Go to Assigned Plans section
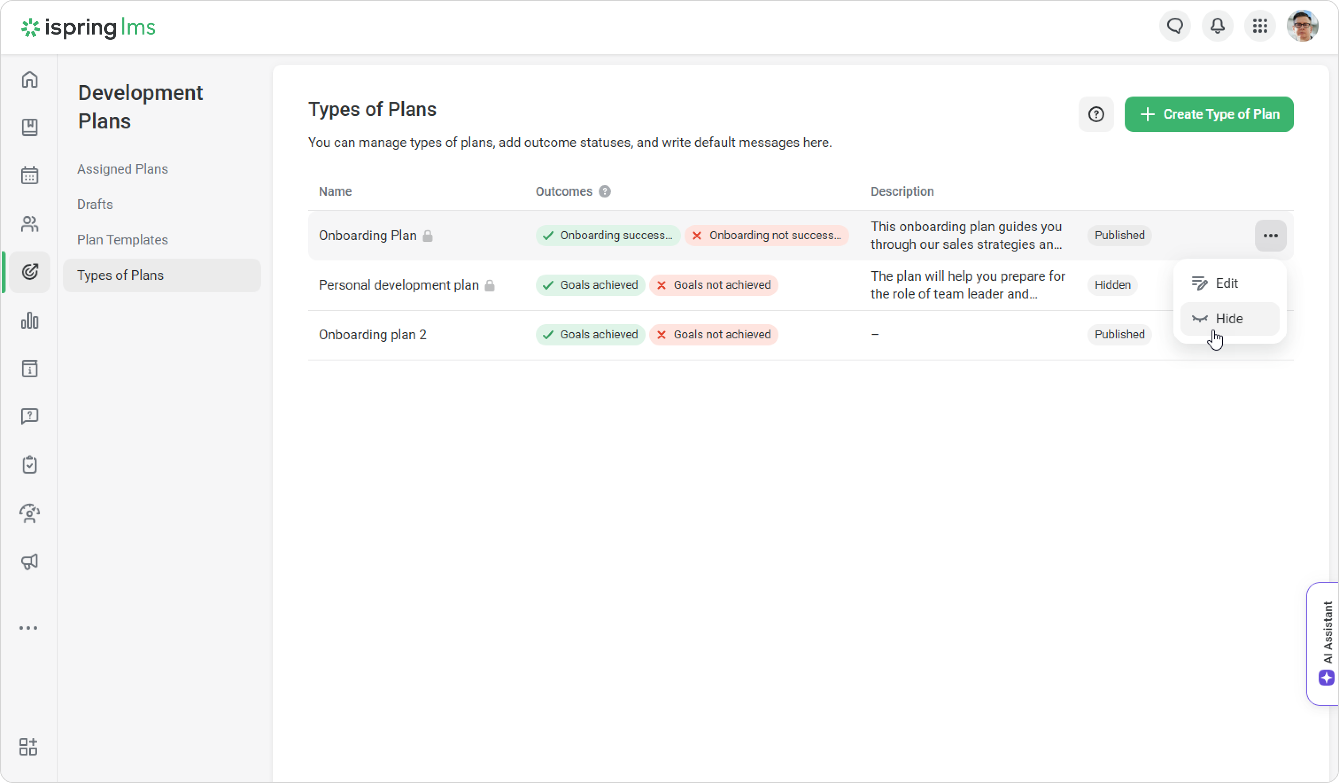The image size is (1339, 783). (122, 169)
